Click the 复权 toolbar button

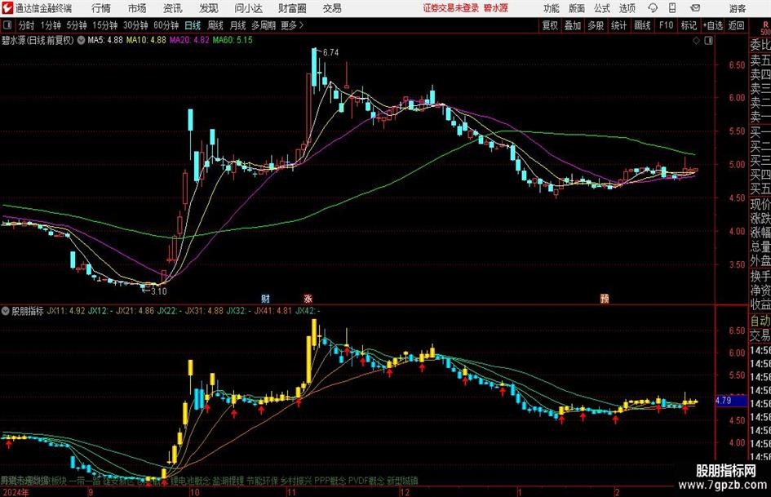click(550, 25)
